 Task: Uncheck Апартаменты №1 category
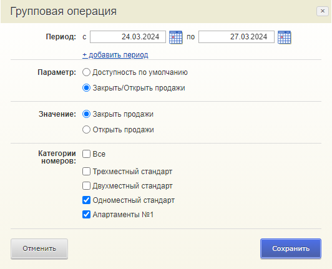86,214
